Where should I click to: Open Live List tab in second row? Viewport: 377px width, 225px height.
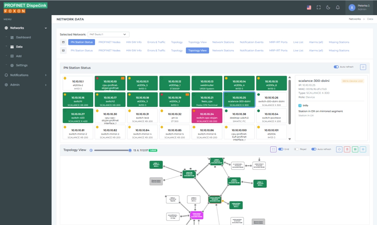point(298,51)
